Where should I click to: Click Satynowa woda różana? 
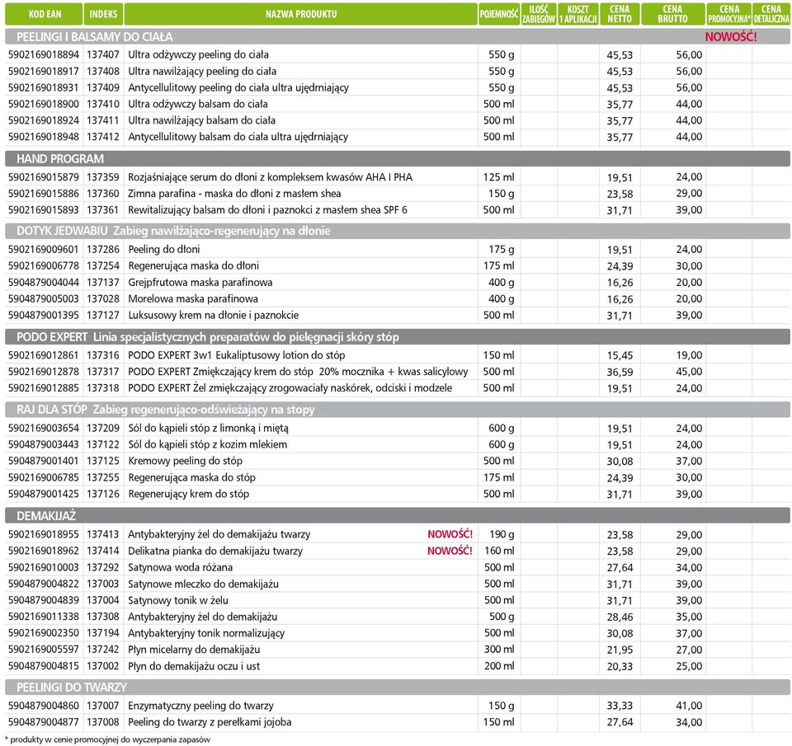point(180,568)
